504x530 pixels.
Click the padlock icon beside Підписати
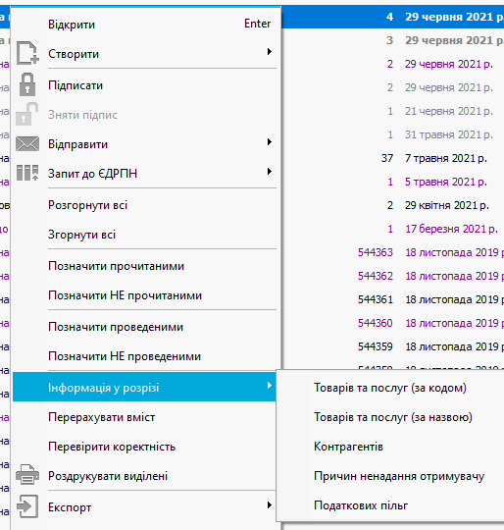click(x=27, y=84)
